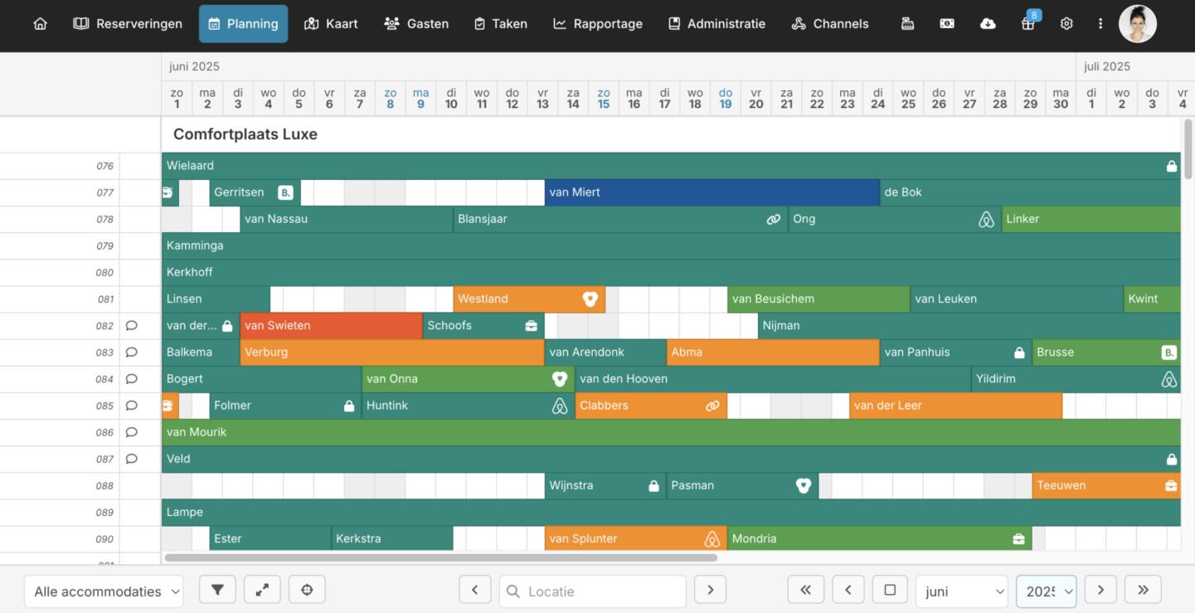Go to the home icon
1195x613 pixels.
point(40,24)
